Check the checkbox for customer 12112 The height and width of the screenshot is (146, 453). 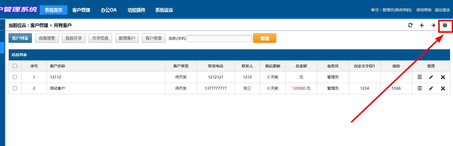point(15,77)
